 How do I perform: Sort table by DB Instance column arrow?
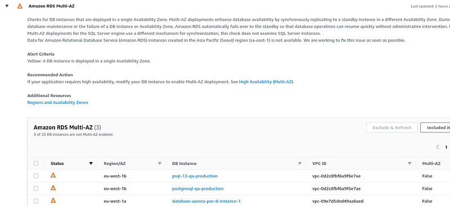pyautogui.click(x=300, y=163)
